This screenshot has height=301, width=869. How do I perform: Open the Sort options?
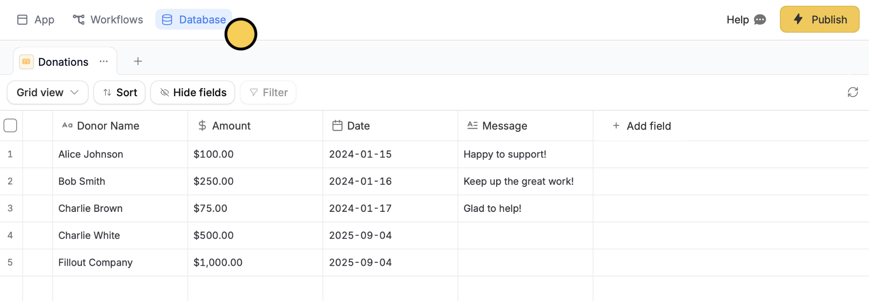[119, 92]
